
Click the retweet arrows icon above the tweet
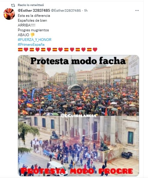click(x=13, y=5)
